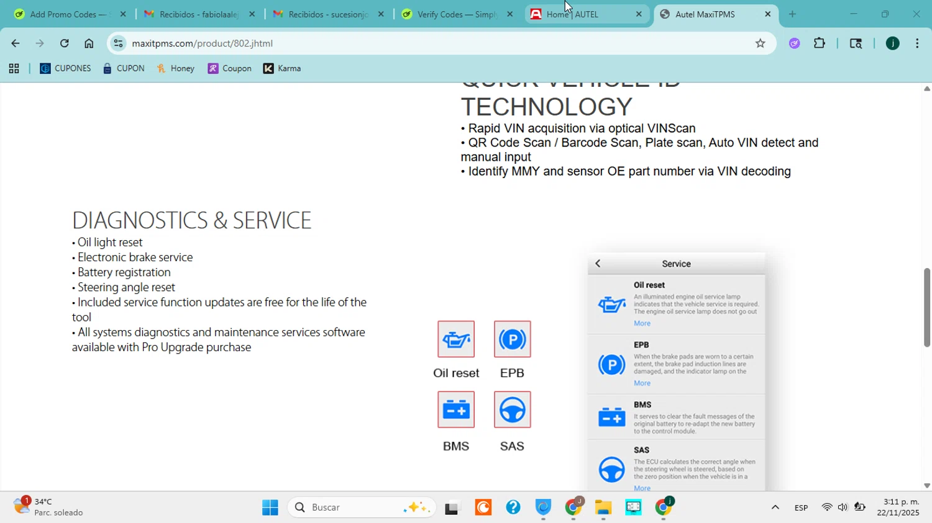Switch to Recibidos fabiolaale Gmail tab
The image size is (932, 523).
pyautogui.click(x=199, y=14)
